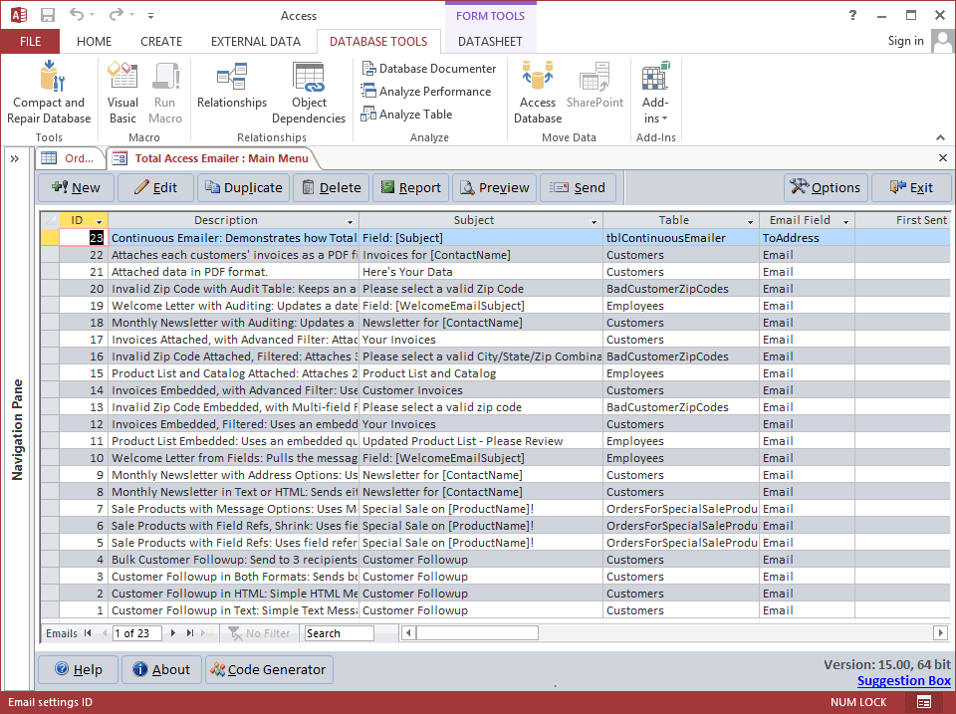Image resolution: width=956 pixels, height=714 pixels.
Task: Open the Code Generator
Action: click(x=269, y=669)
